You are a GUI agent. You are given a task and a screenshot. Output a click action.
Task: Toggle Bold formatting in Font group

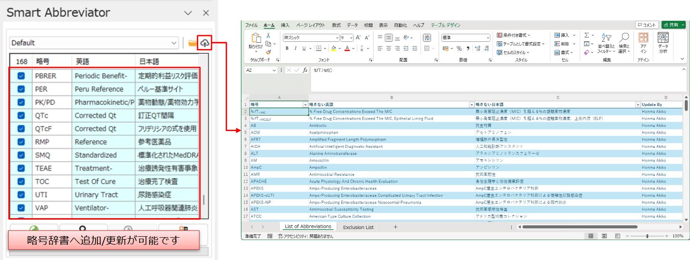(287, 48)
